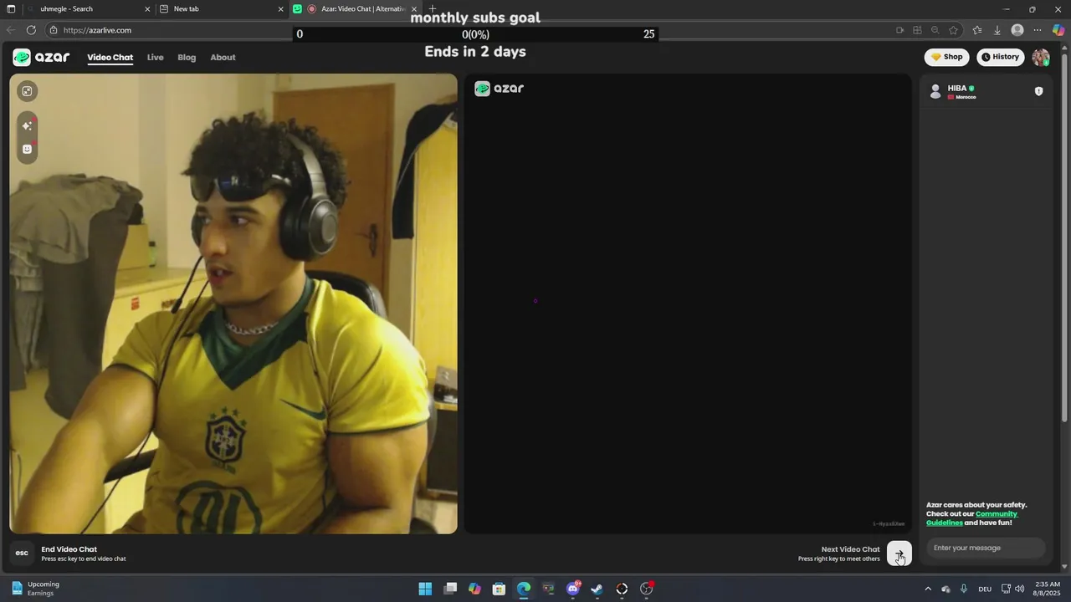Click HIBA's profile avatar icon
1071x602 pixels.
[935, 92]
